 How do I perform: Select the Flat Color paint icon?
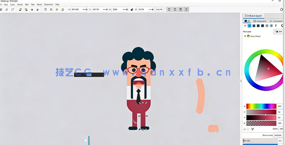point(250,26)
